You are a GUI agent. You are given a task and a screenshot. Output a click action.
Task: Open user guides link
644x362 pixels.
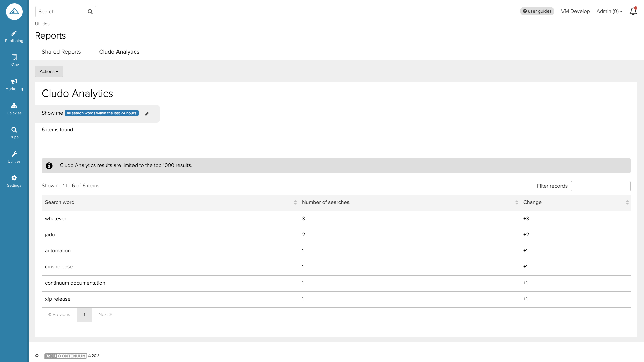[537, 11]
